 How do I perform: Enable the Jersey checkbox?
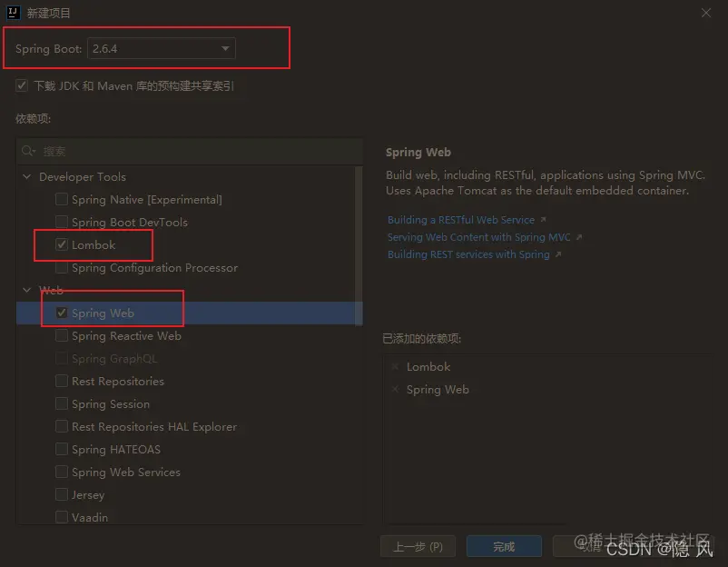(62, 494)
